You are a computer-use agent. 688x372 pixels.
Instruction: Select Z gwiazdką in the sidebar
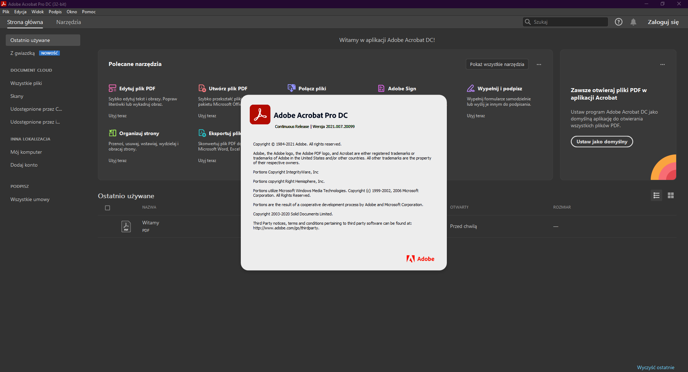point(23,53)
